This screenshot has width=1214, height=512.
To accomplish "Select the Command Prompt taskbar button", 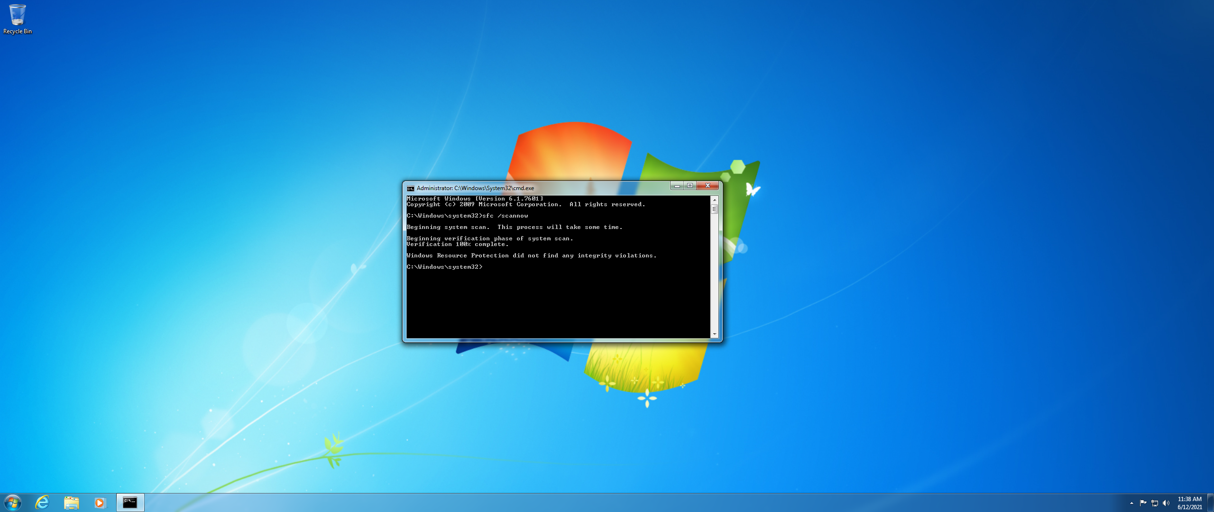I will 130,503.
